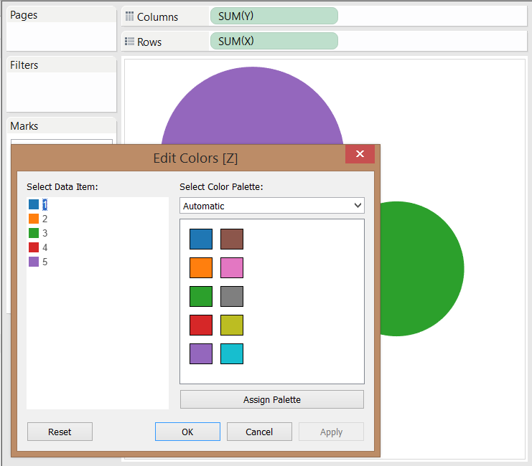The height and width of the screenshot is (466, 532).
Task: Select the olive yellow palette swatch
Action: pyautogui.click(x=232, y=325)
